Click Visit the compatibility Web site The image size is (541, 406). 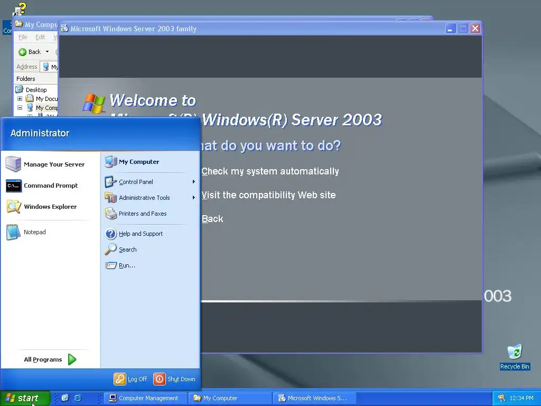click(x=268, y=195)
